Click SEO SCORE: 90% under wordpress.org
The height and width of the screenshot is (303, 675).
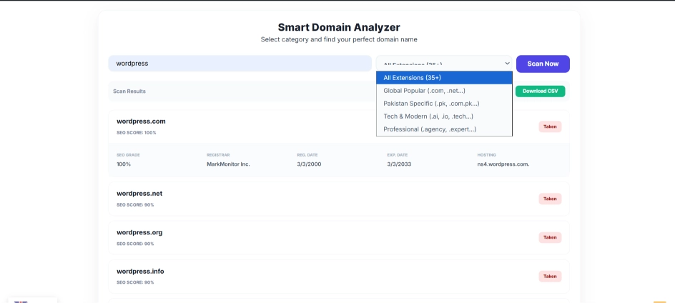pyautogui.click(x=135, y=244)
